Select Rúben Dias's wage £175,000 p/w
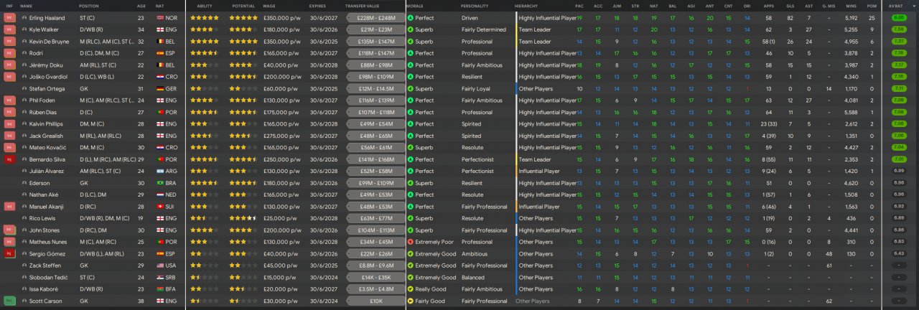 click(x=281, y=112)
